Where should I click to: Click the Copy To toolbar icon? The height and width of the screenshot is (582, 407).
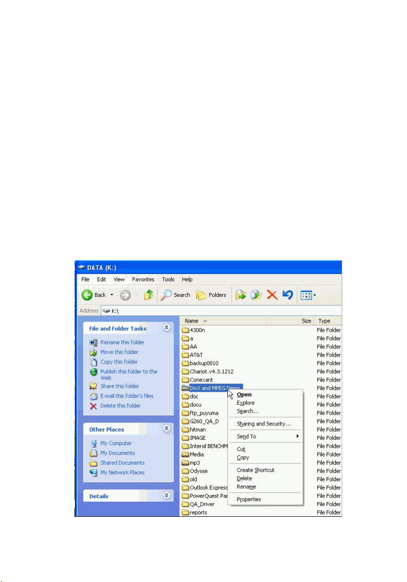click(256, 295)
